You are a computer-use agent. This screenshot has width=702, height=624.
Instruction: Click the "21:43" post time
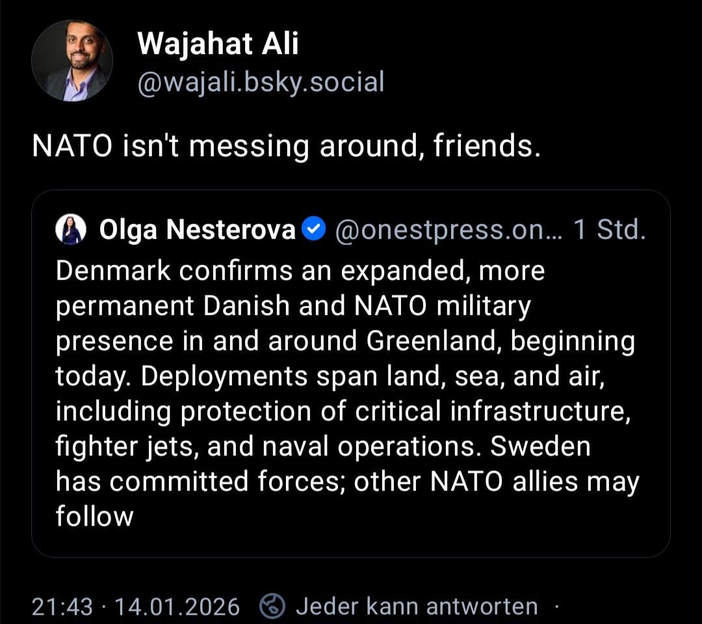(62, 606)
